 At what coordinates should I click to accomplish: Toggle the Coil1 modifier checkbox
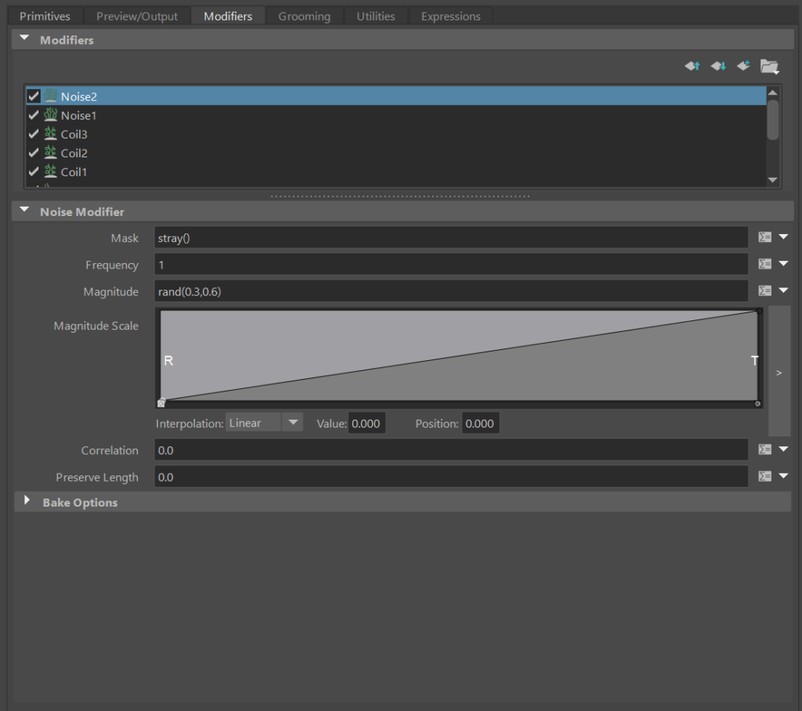pyautogui.click(x=34, y=171)
